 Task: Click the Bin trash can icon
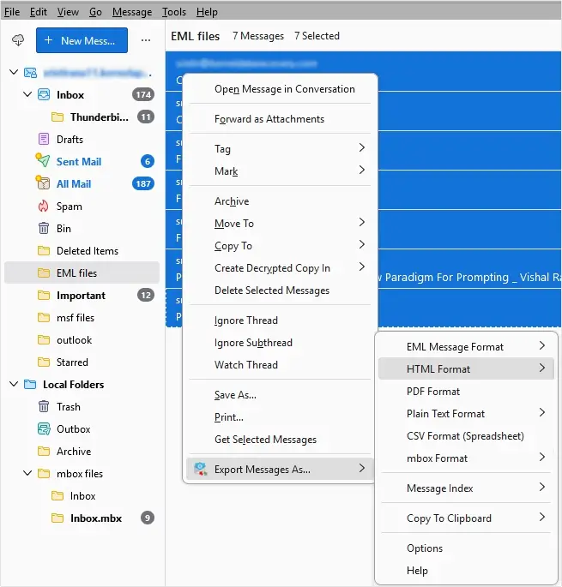[x=44, y=228]
